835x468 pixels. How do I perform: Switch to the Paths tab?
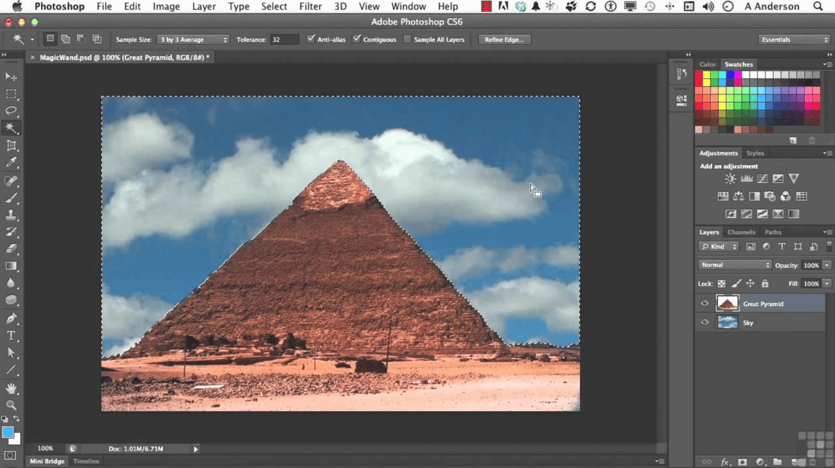pyautogui.click(x=773, y=232)
